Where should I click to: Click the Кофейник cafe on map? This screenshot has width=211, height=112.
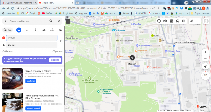coord(141,51)
